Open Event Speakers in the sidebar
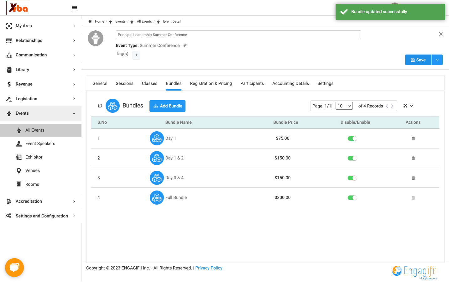Viewport: 449px width, 282px height. (40, 144)
